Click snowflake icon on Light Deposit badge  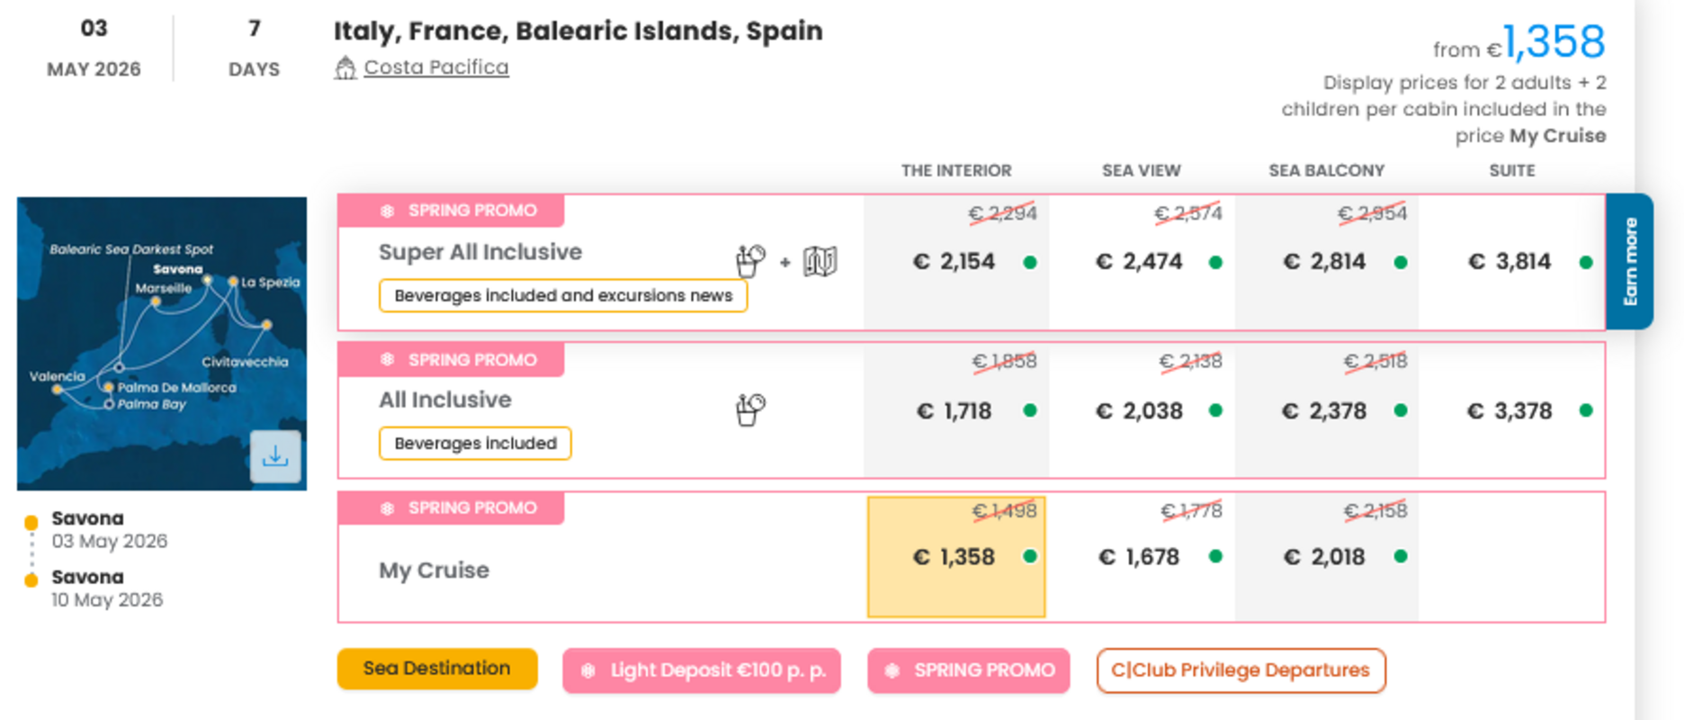587,670
